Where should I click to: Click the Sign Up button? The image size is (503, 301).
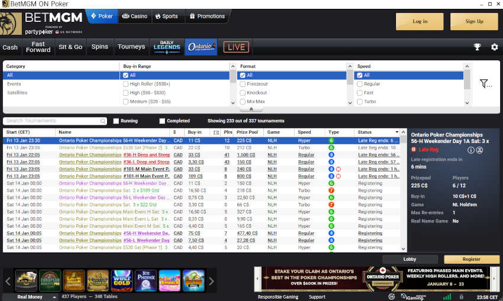474,21
